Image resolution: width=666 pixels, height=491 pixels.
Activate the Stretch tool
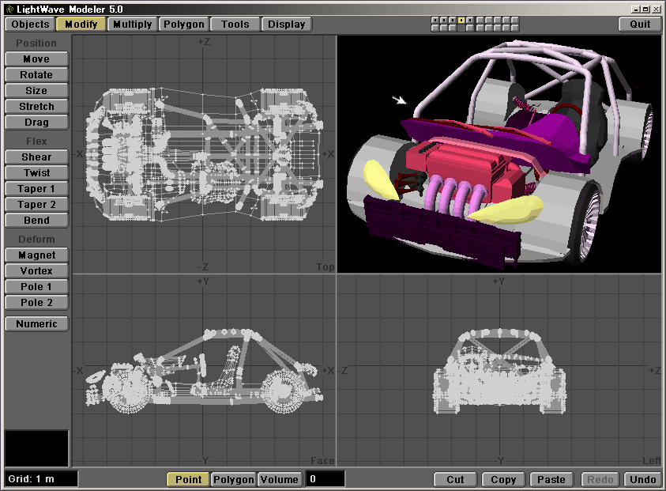36,107
